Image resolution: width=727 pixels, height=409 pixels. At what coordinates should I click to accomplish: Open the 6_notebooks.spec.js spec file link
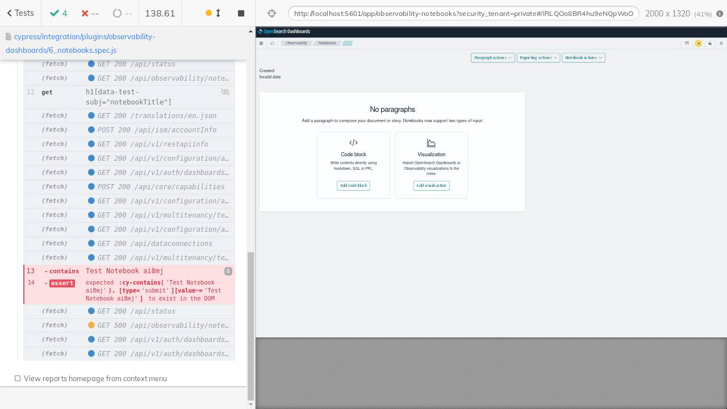coord(80,43)
